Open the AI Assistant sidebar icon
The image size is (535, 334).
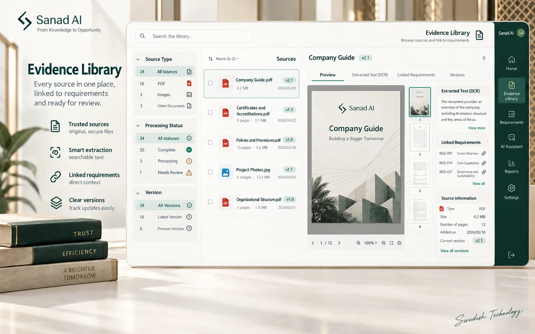[x=511, y=138]
